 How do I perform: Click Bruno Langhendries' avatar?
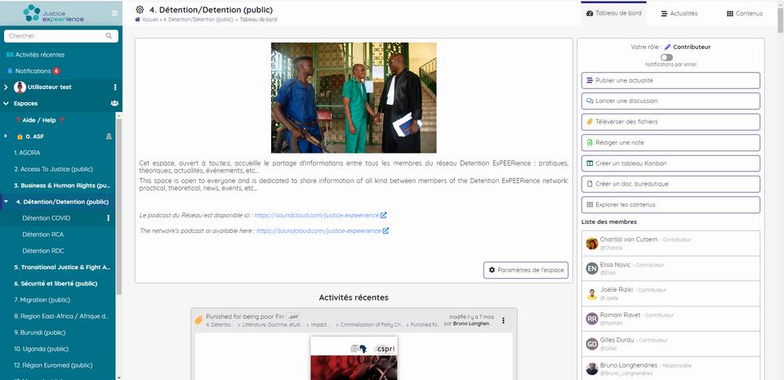tap(592, 369)
